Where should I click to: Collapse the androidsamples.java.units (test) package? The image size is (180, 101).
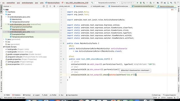(6, 32)
